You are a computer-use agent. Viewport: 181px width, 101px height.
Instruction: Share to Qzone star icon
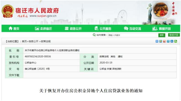click(x=161, y=41)
